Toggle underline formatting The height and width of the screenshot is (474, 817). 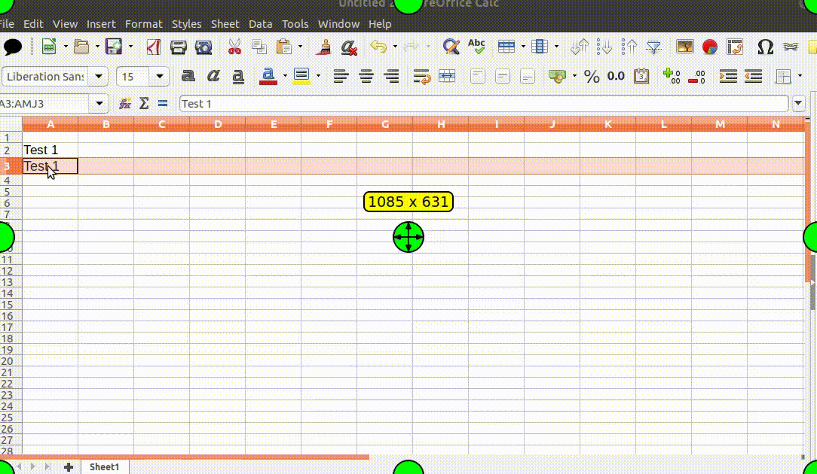tap(237, 76)
